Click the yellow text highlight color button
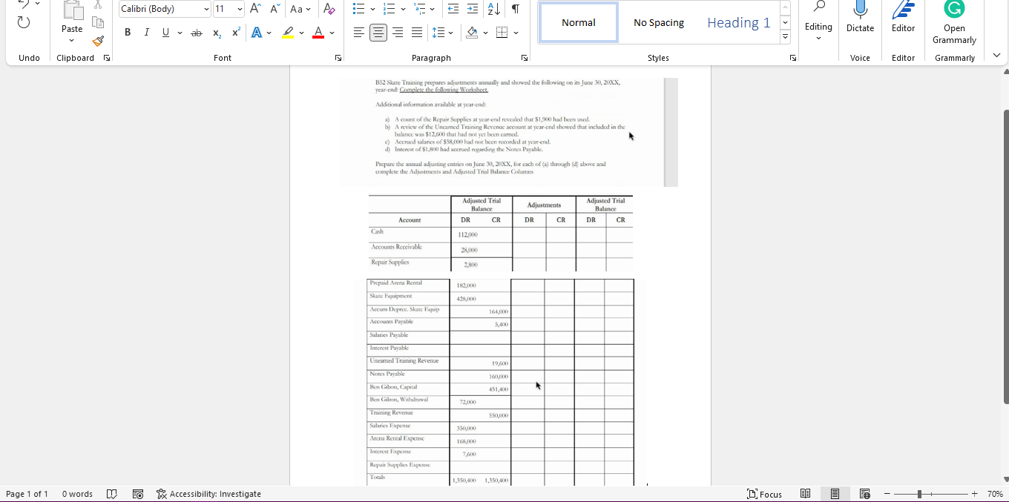The image size is (1009, 502). [288, 33]
